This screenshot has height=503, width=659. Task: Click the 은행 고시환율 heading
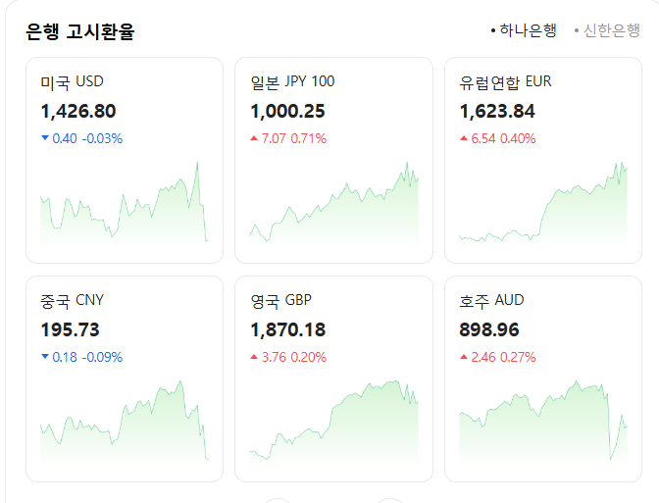(x=80, y=31)
